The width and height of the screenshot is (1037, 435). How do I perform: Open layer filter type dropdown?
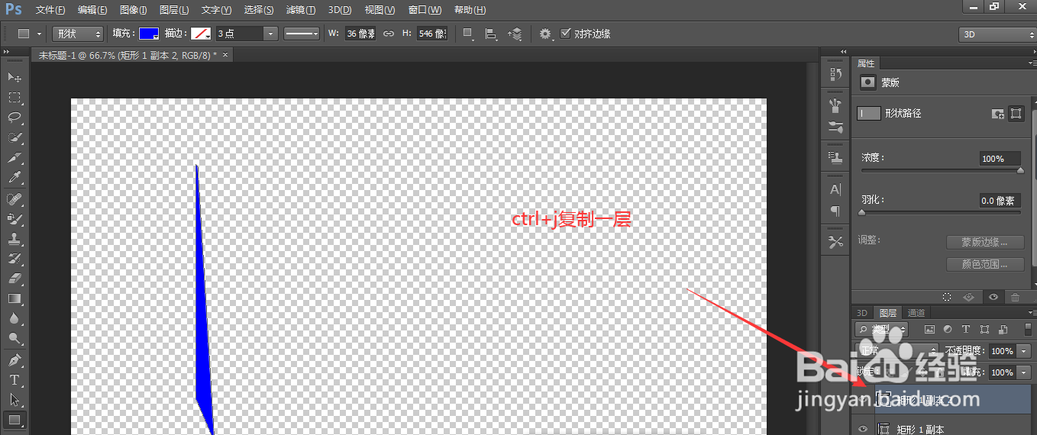click(x=882, y=330)
